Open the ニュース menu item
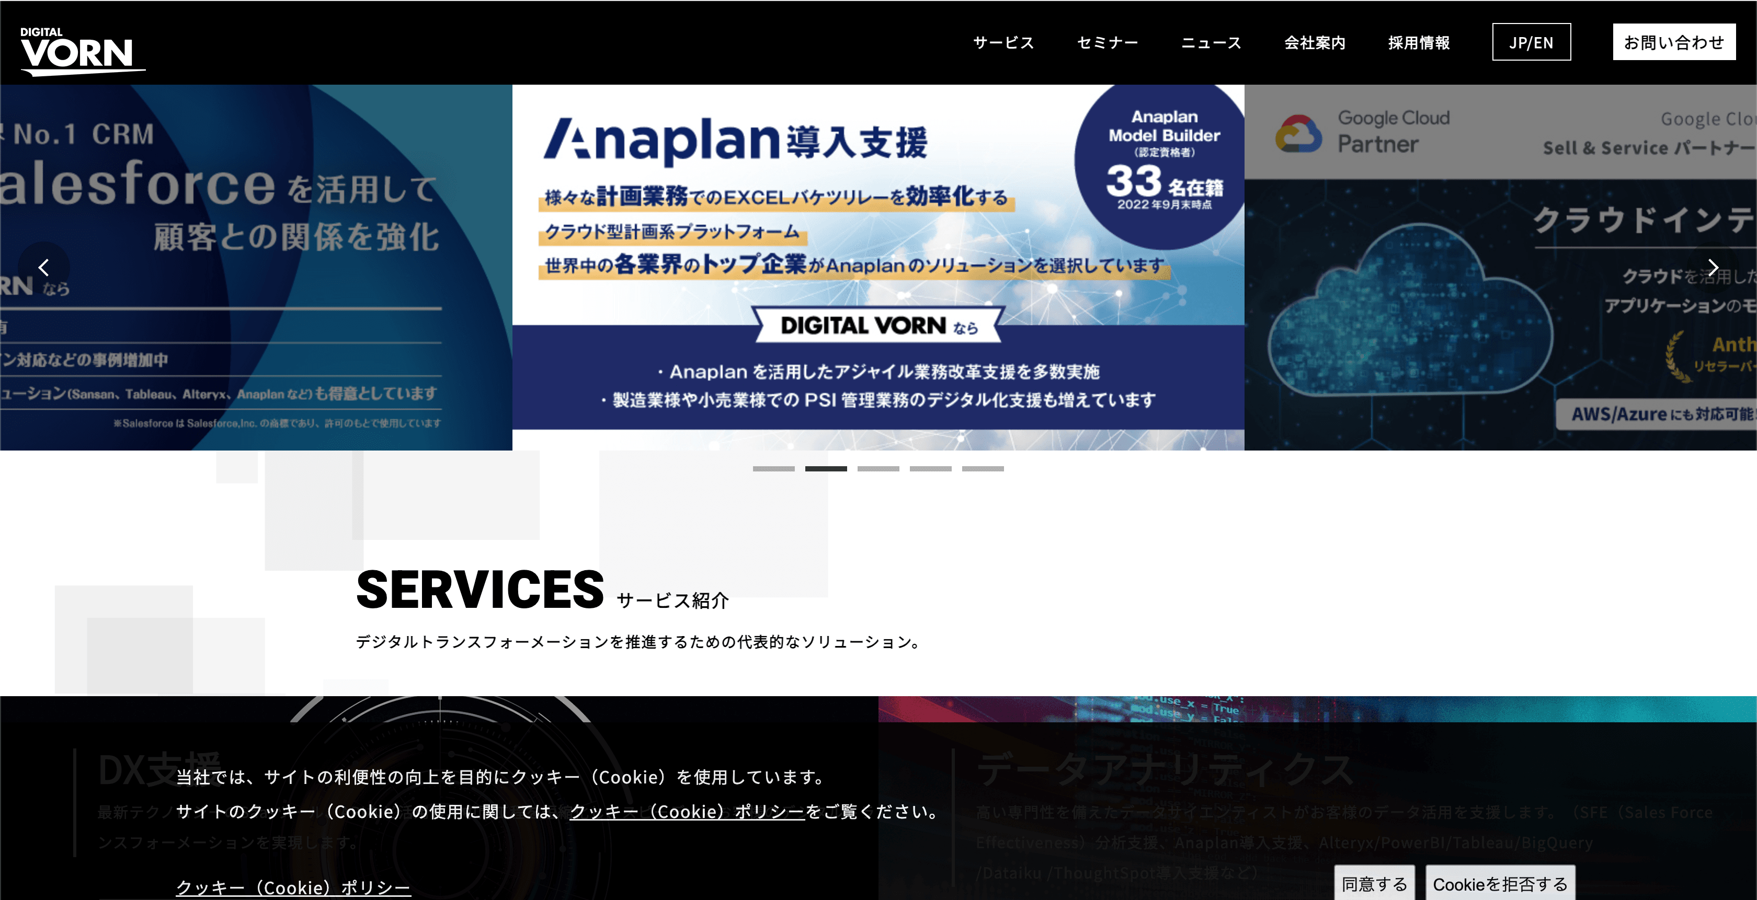Viewport: 1757px width, 900px height. click(x=1211, y=42)
